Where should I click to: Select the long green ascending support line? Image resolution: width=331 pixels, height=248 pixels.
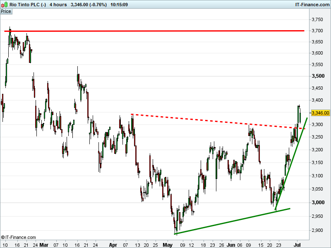pos(232,221)
